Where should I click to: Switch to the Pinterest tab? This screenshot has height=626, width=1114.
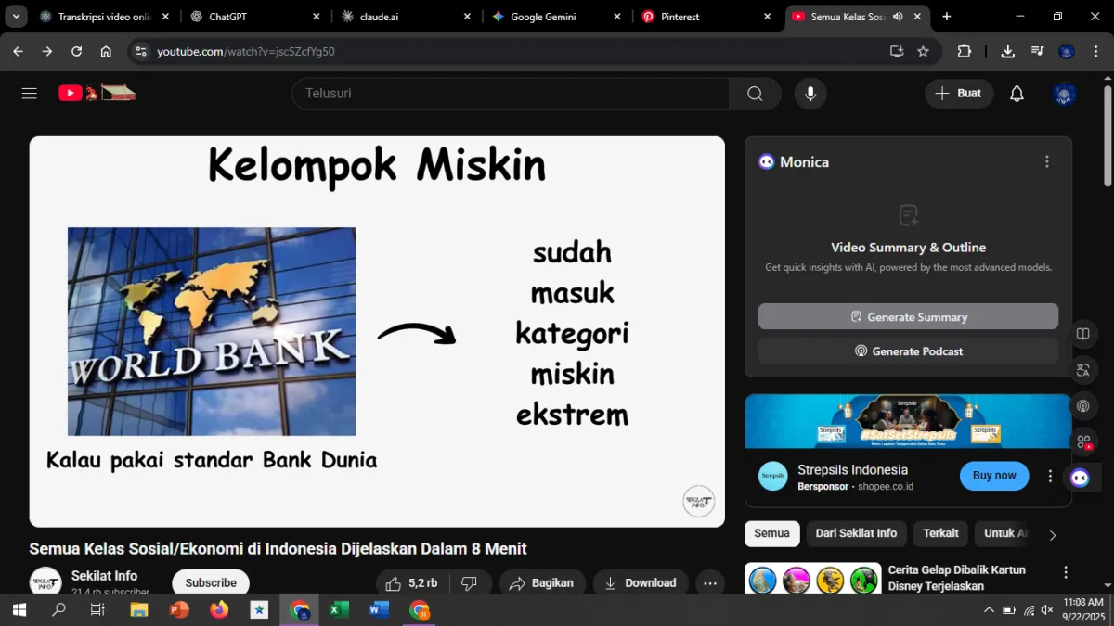coord(707,17)
